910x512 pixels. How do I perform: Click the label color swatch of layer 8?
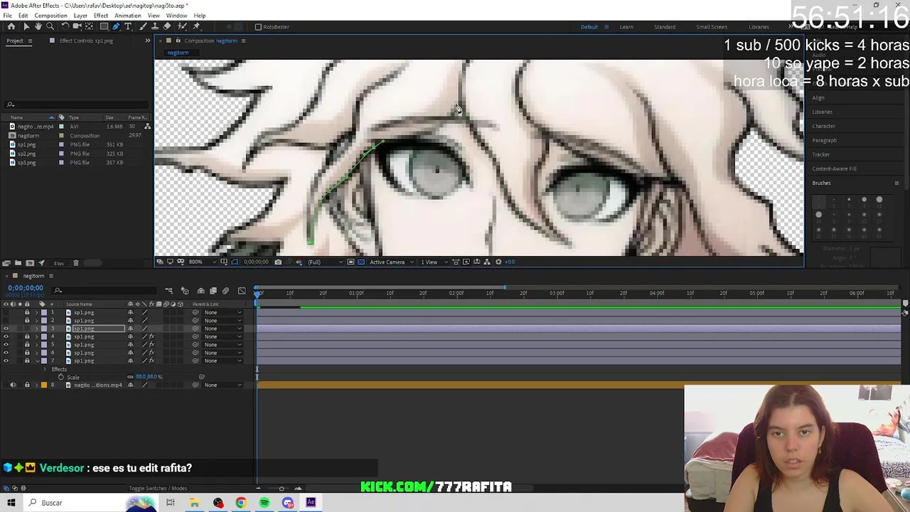(44, 385)
